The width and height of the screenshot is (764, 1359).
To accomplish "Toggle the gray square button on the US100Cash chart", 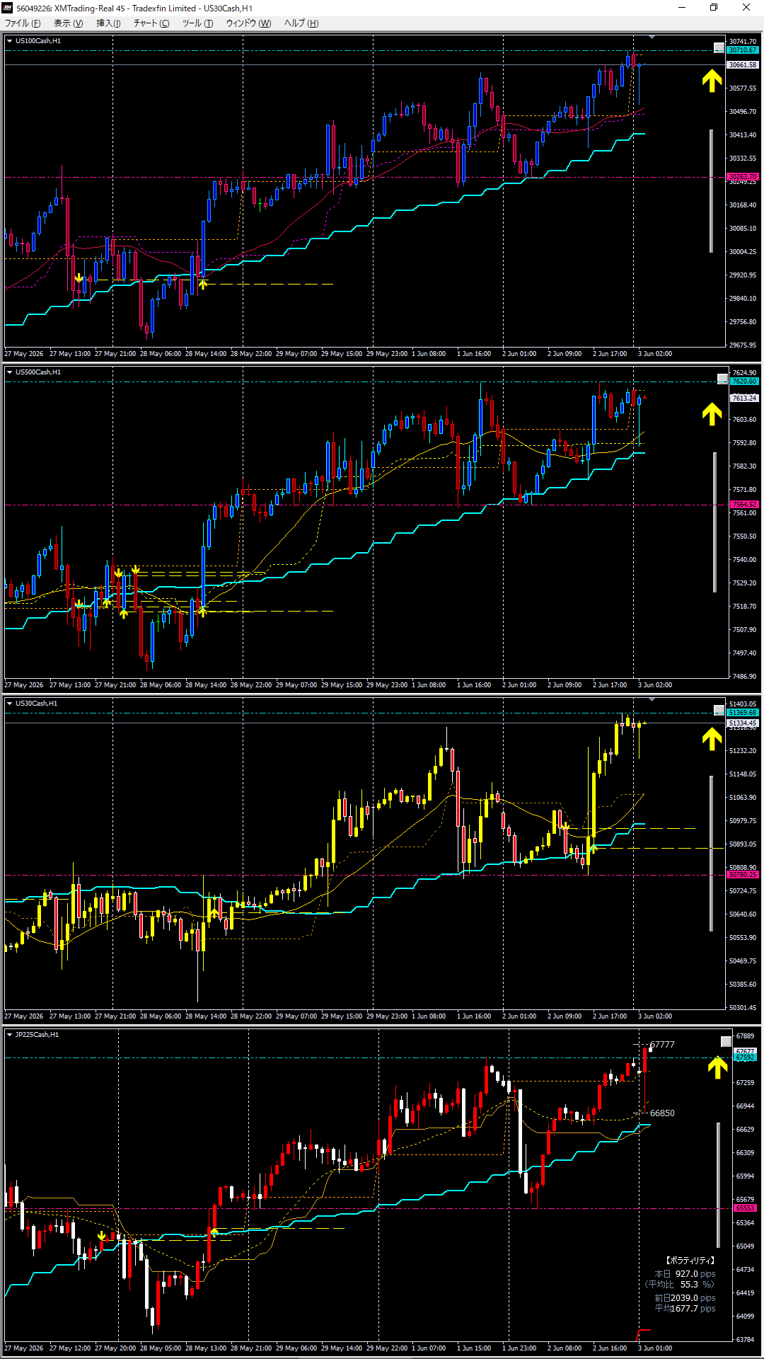I will pos(719,48).
